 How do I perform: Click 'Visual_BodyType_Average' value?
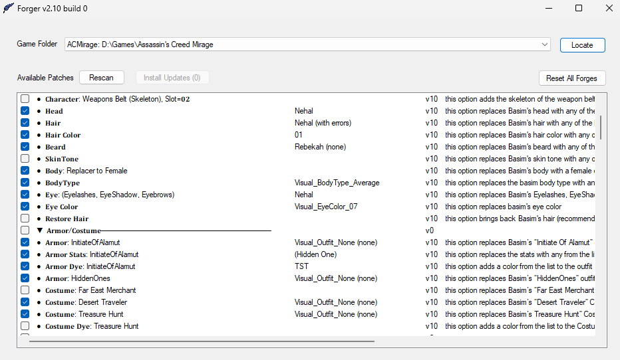337,183
